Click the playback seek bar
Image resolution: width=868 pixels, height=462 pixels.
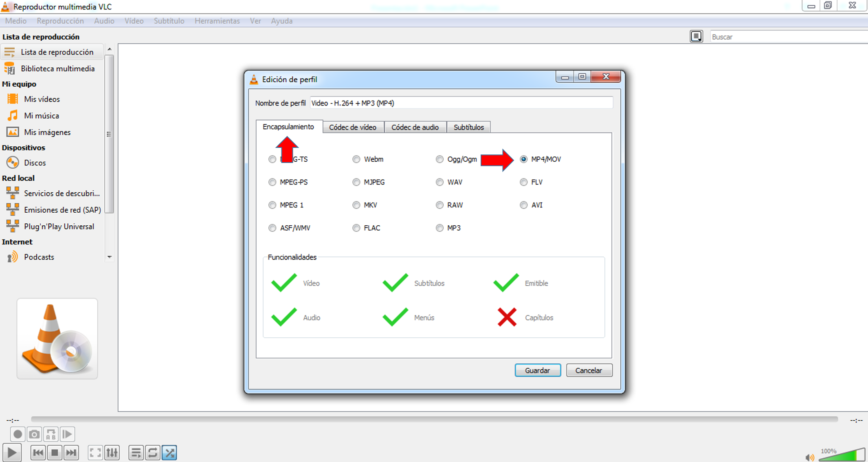(434, 419)
